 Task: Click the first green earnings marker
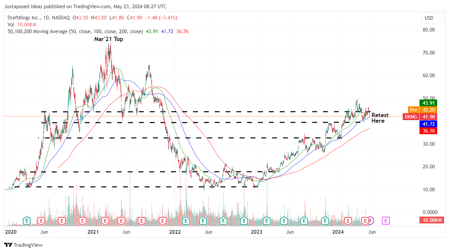coord(27,220)
